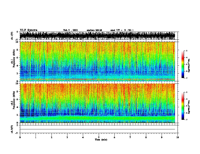Click the log(PSD) label beside lower colorbar
Image resolution: width=200 pixels, height=154 pixels.
coord(189,107)
